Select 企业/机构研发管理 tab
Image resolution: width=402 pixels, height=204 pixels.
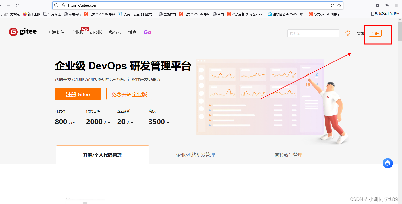tap(196, 155)
